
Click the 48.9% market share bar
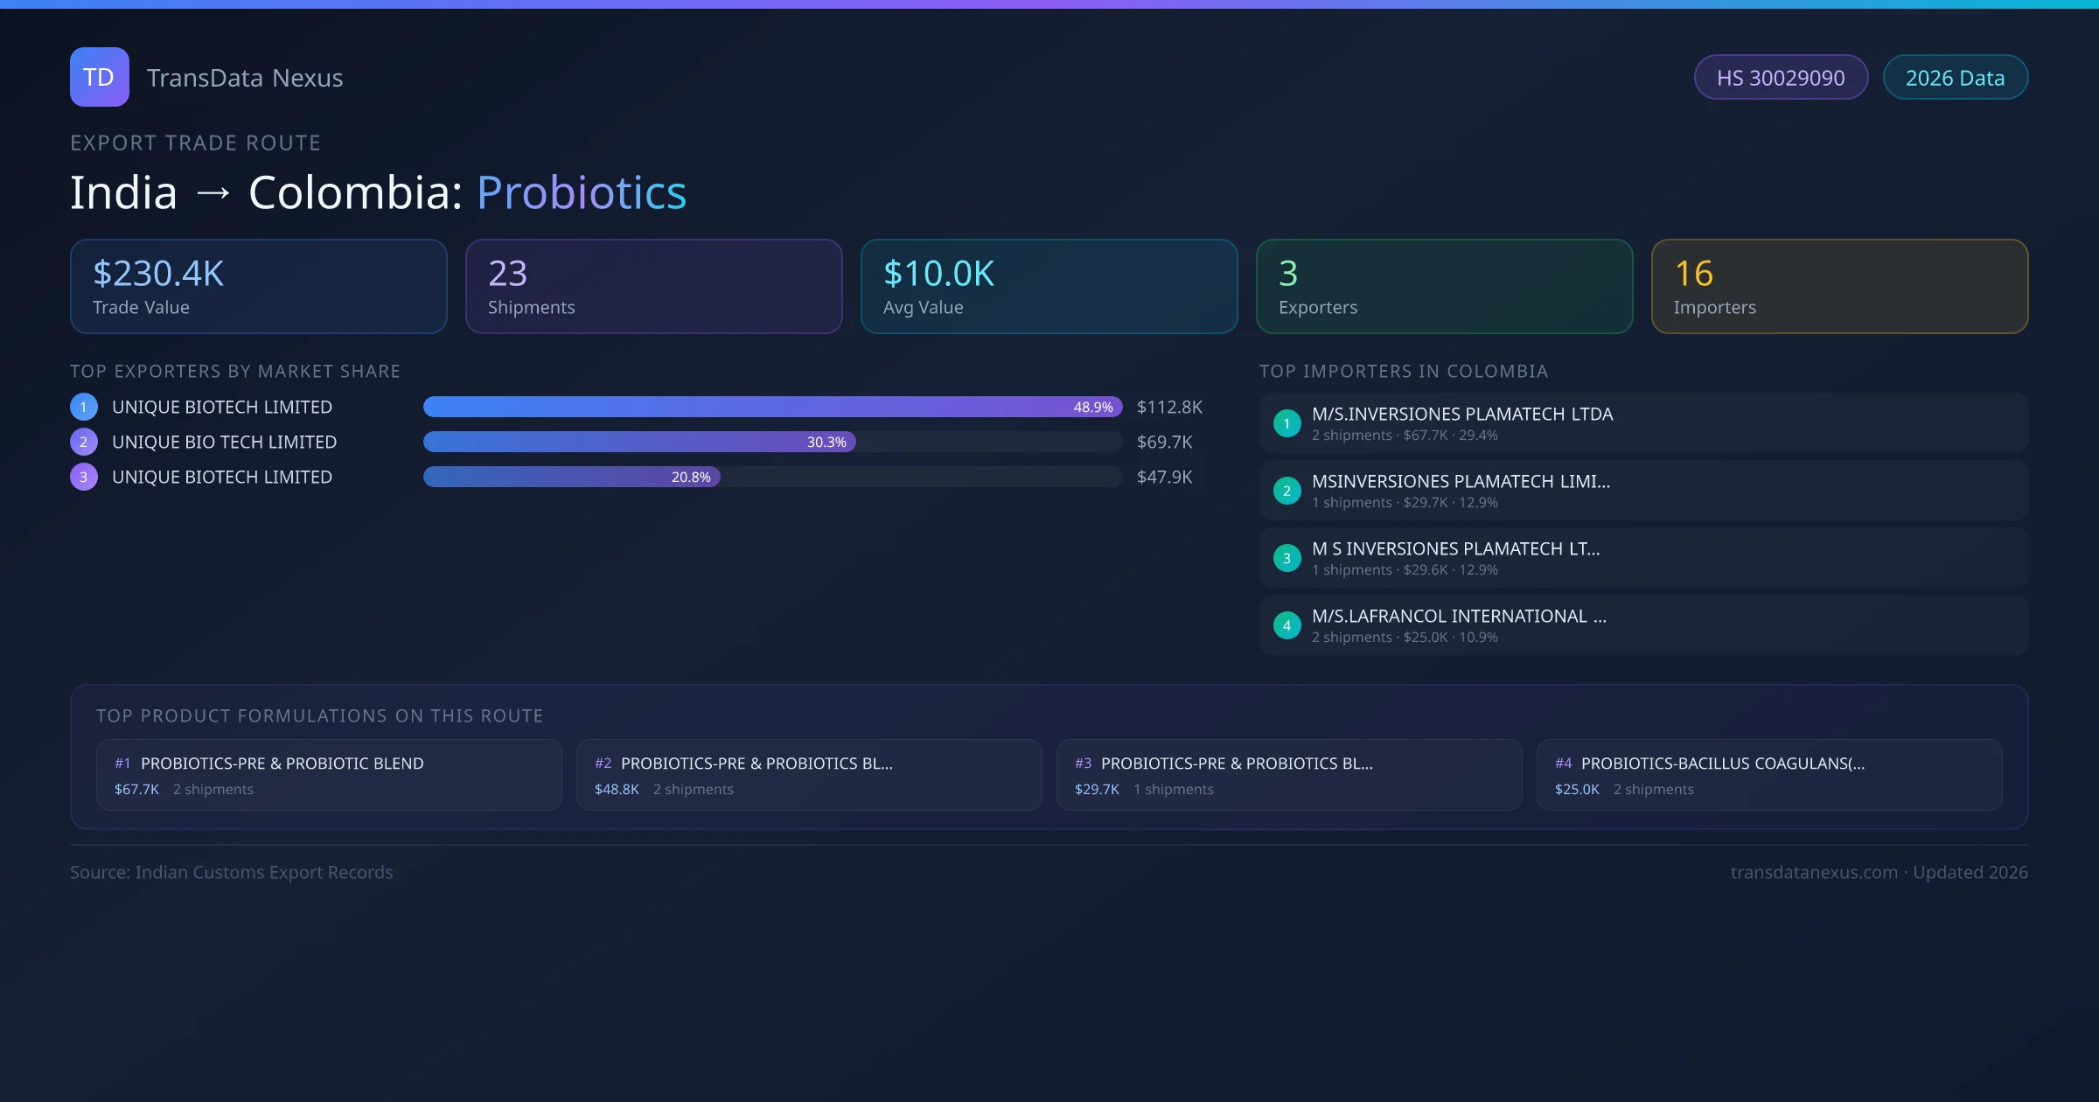click(x=772, y=407)
